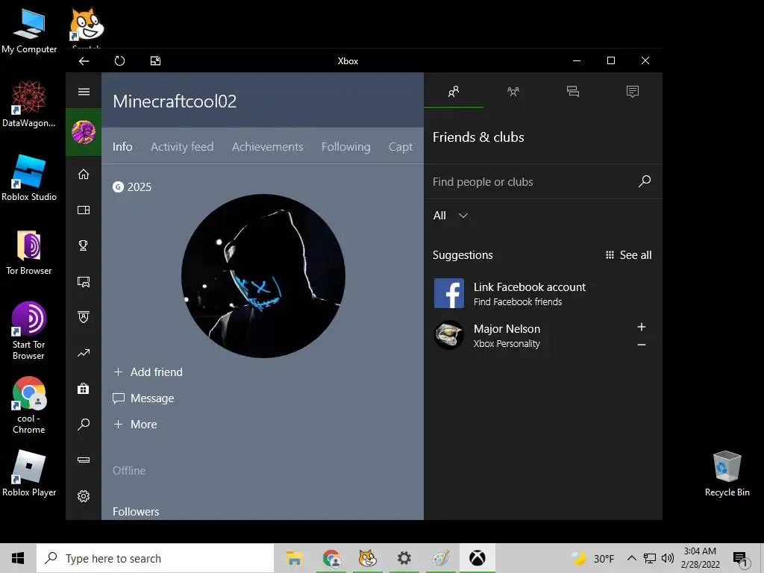The width and height of the screenshot is (764, 573).
Task: Open File Explorer from the taskbar
Action: [x=294, y=558]
